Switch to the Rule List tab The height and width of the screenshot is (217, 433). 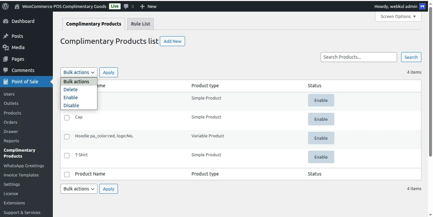pos(140,24)
